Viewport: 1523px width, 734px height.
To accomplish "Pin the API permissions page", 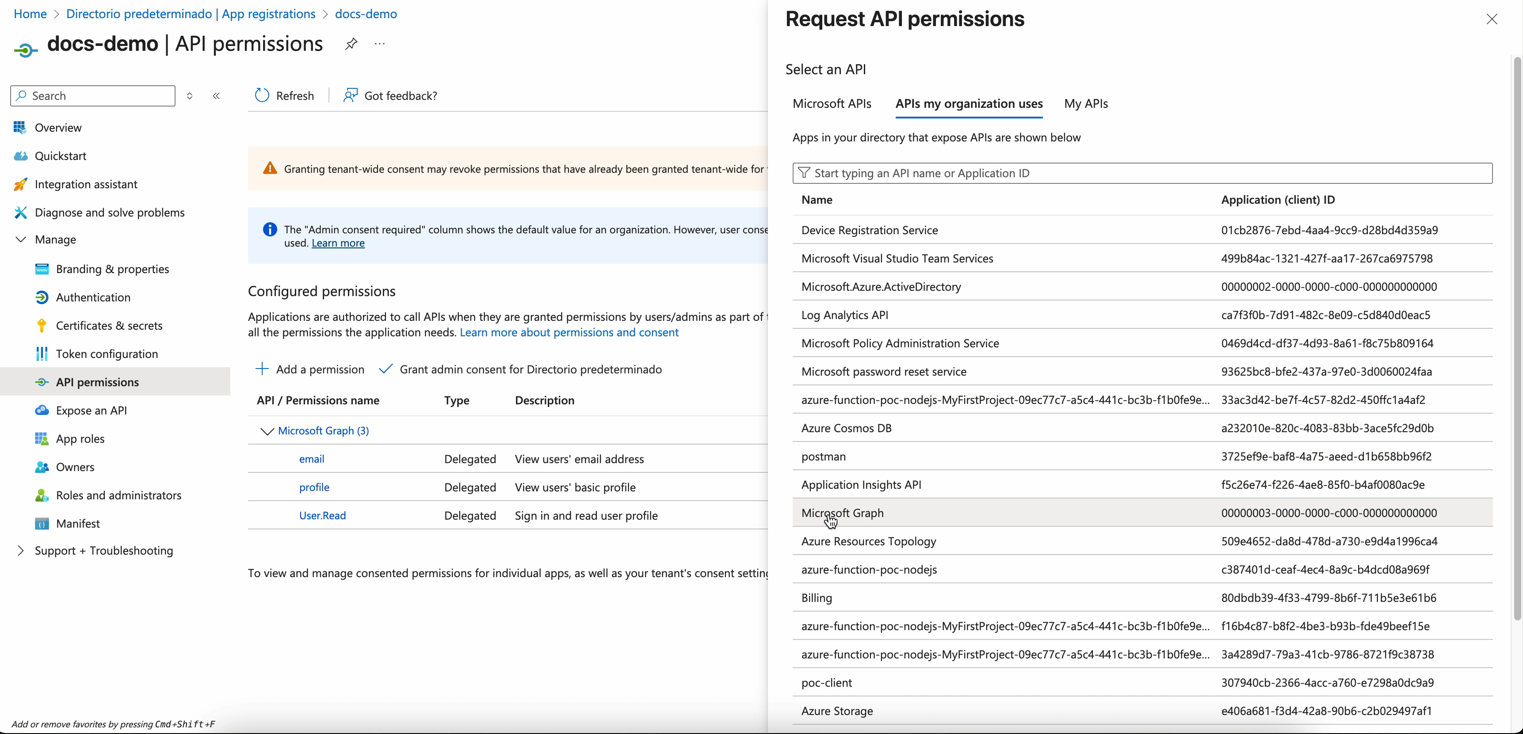I will click(351, 43).
